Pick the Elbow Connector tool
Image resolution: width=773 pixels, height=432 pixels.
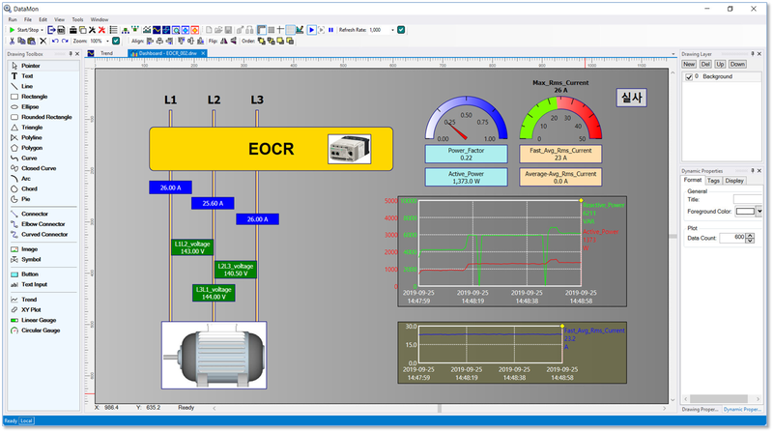click(x=43, y=224)
